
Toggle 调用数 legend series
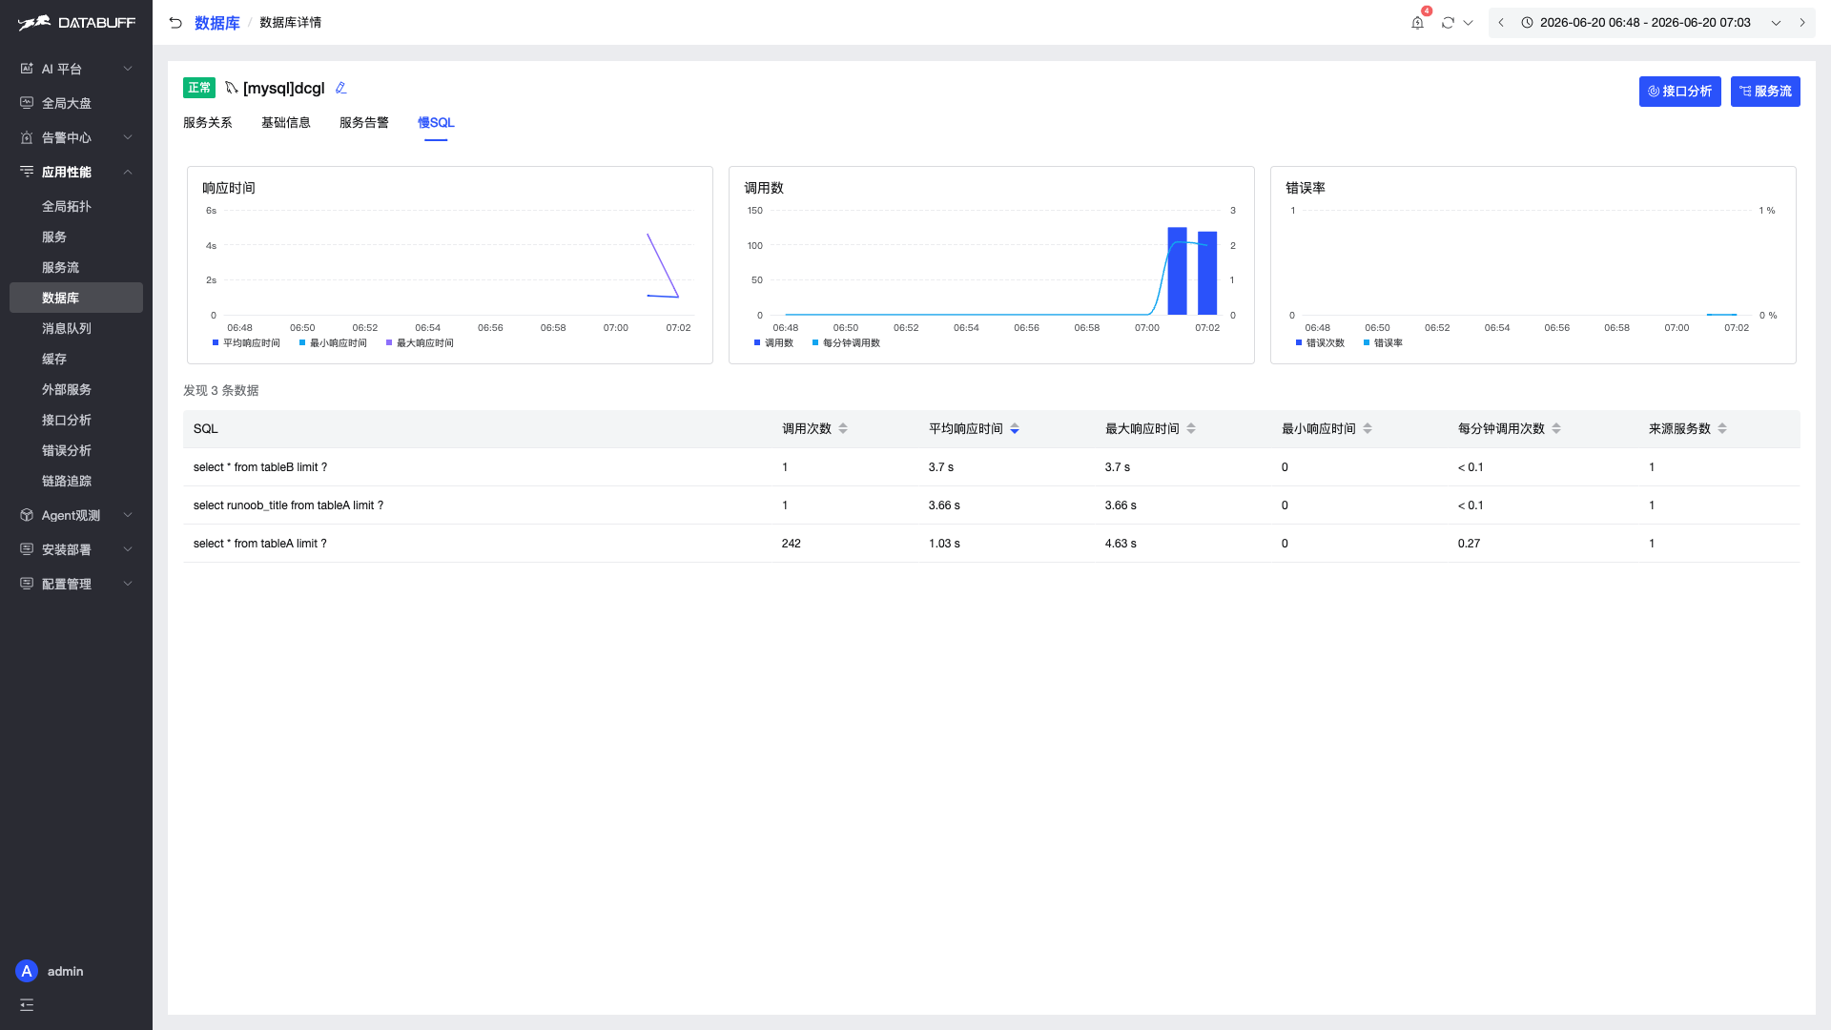coord(773,343)
